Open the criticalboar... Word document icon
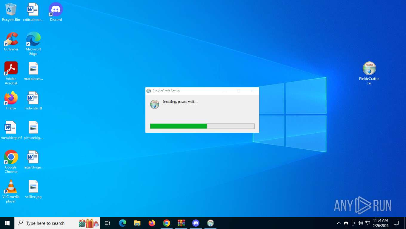This screenshot has width=406, height=229. (x=33, y=13)
